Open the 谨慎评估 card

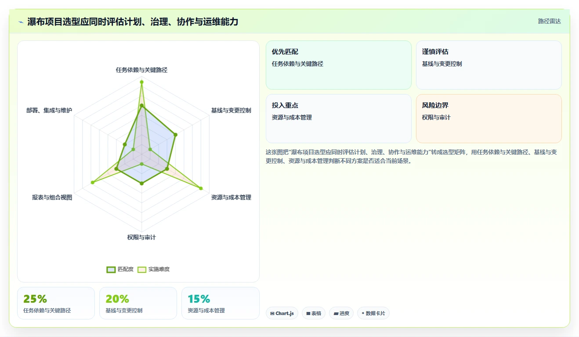489,65
